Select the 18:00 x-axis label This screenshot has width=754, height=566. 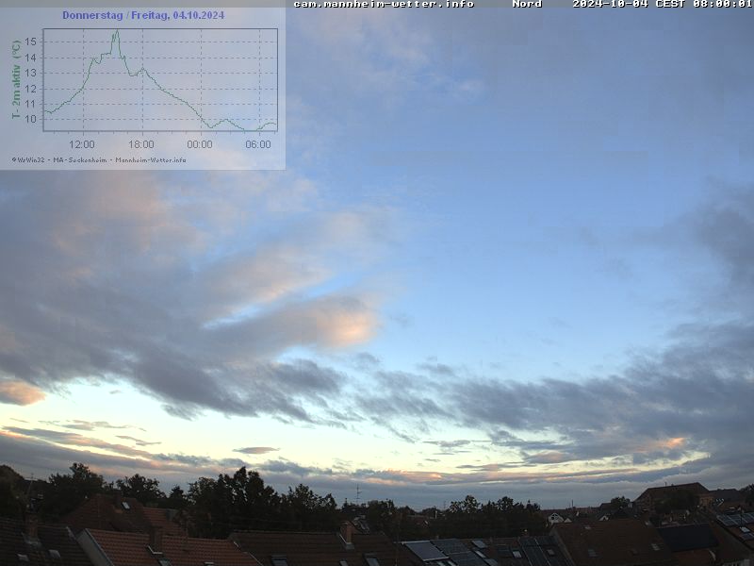click(140, 144)
